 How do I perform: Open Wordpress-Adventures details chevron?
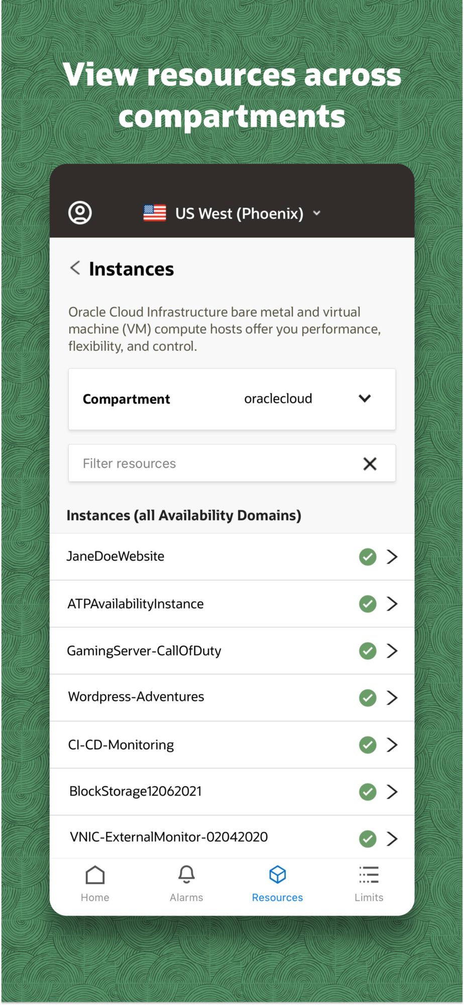[392, 697]
